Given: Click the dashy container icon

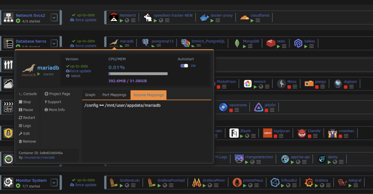Looking at the screenshot, I should pos(322,159).
